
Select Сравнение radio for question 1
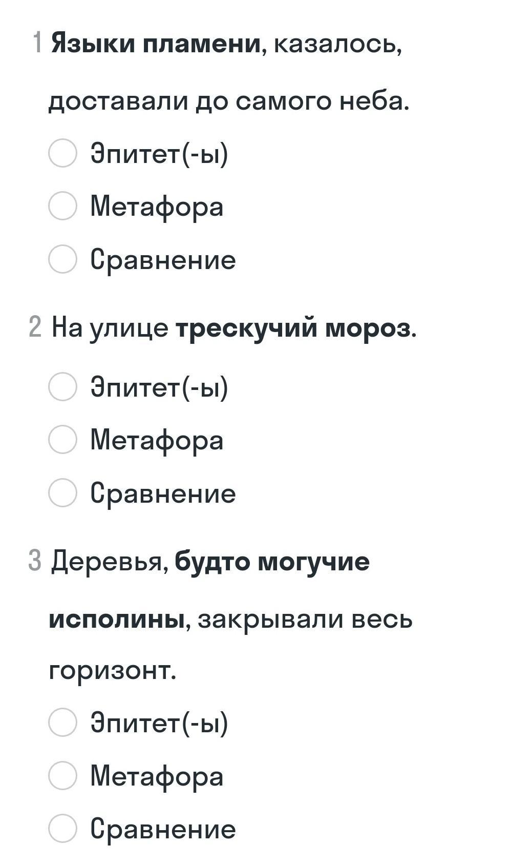click(x=62, y=259)
